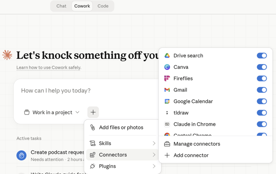The height and width of the screenshot is (174, 276).
Task: Click the Fireflies connector icon
Action: 167,78
